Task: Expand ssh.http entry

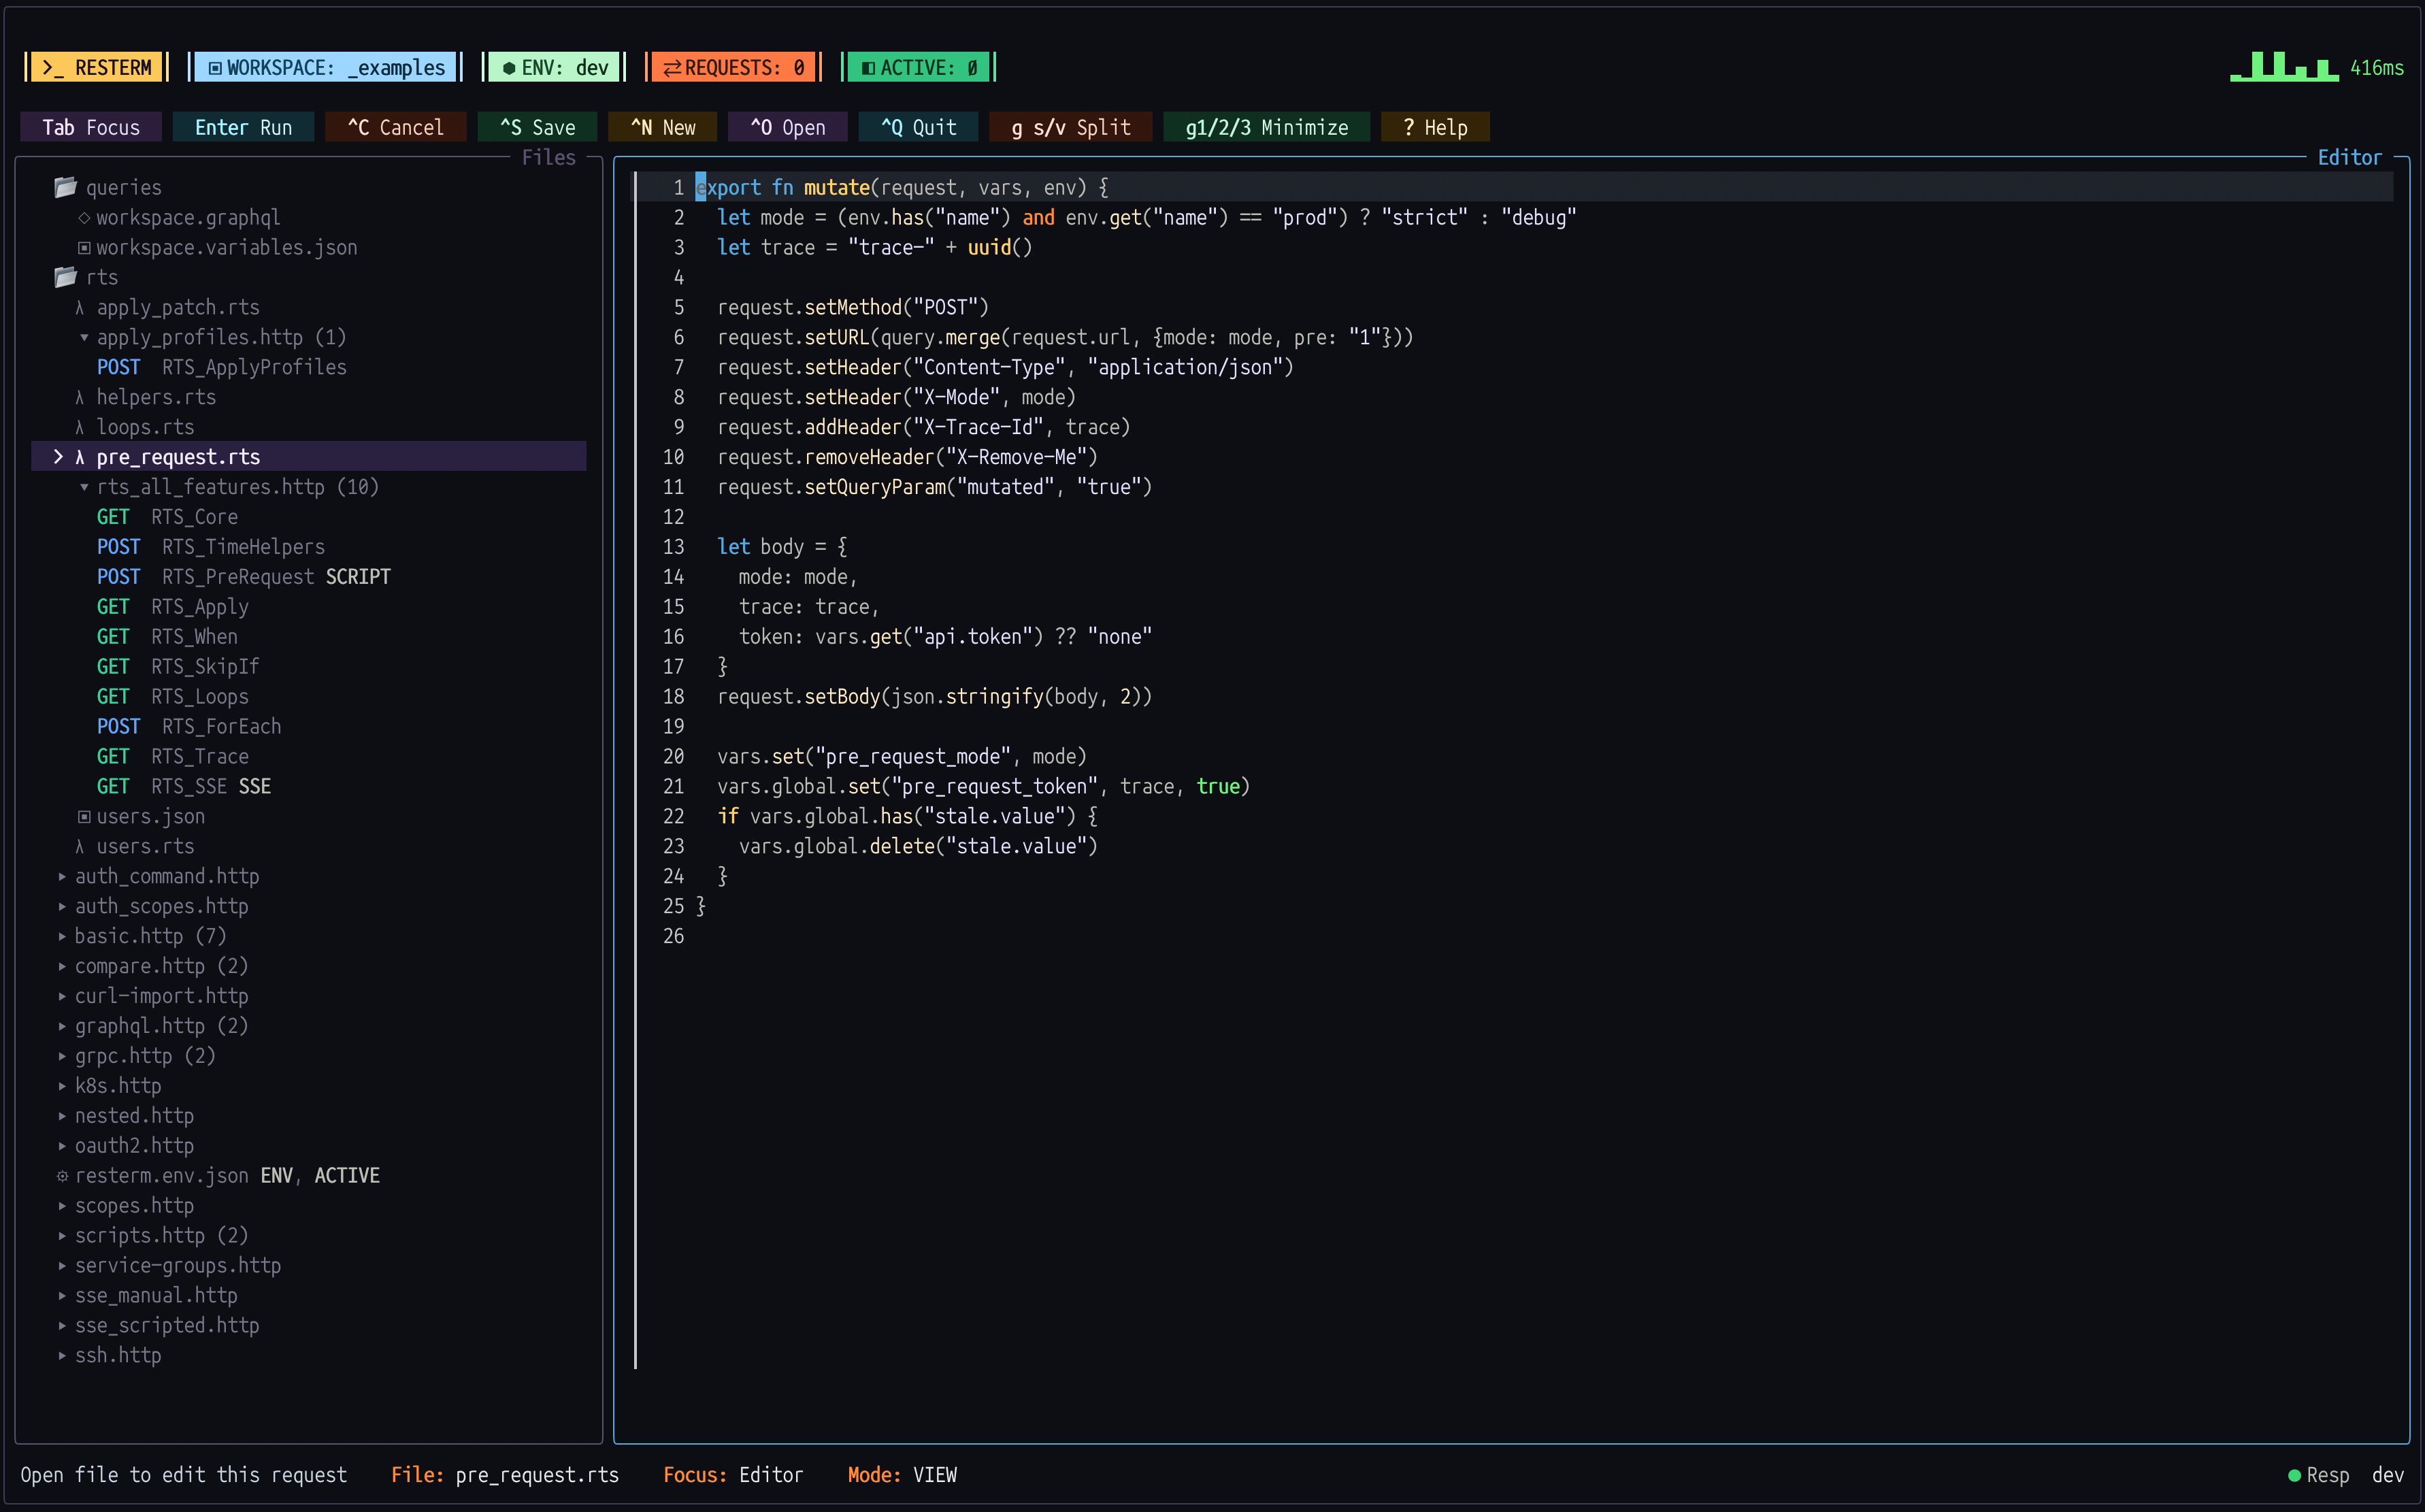Action: pos(62,1356)
